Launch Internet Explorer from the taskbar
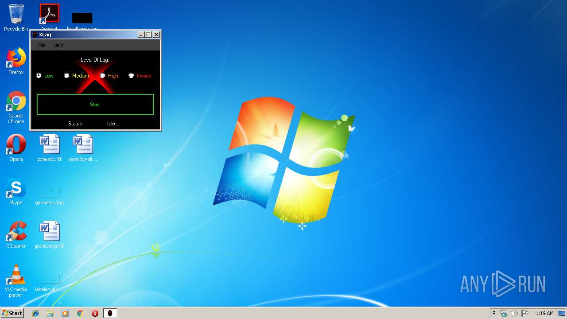567x319 pixels. tap(35, 313)
